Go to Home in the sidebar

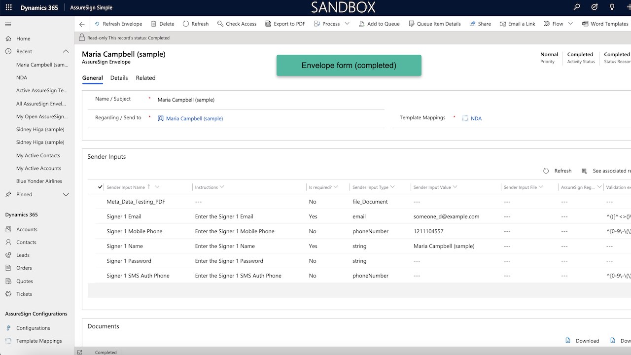click(x=23, y=38)
